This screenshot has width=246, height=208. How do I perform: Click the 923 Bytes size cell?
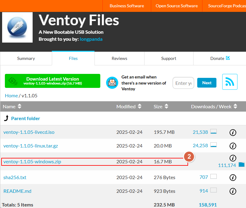(x=164, y=191)
